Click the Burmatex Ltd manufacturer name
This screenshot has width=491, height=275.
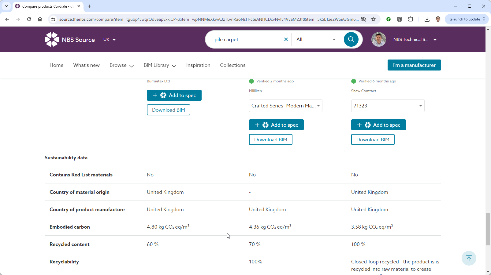coord(158,81)
